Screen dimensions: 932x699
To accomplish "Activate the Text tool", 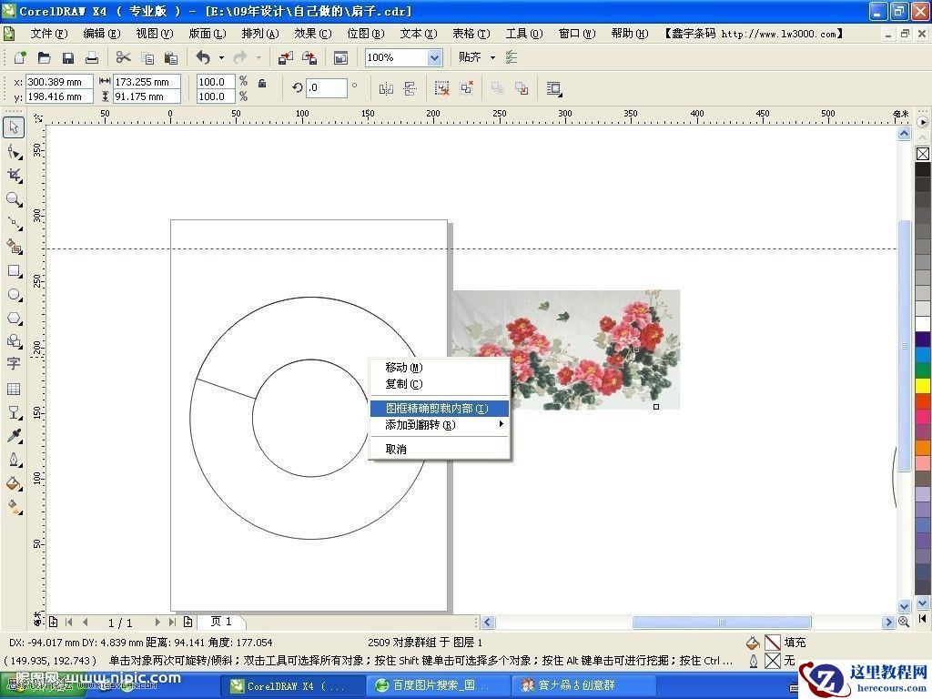I will point(14,364).
